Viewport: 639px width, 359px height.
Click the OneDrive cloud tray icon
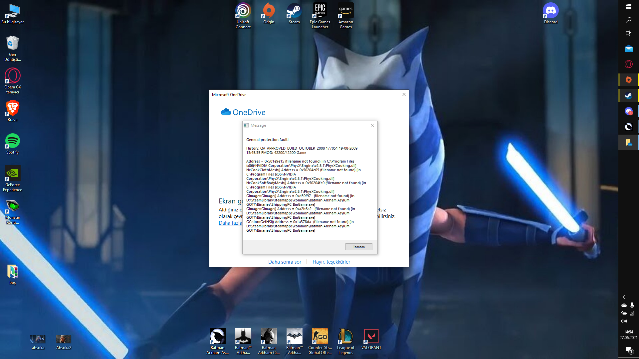coord(624,305)
